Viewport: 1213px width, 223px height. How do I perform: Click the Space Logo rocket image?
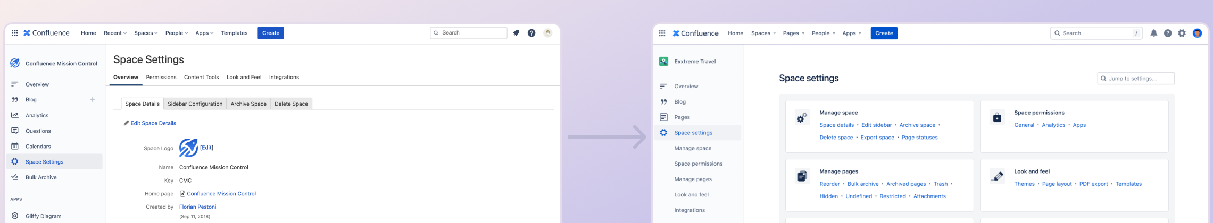188,148
